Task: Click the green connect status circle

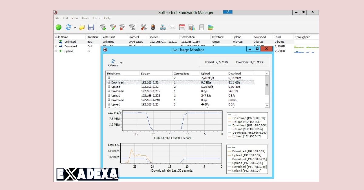Action: 58,27
